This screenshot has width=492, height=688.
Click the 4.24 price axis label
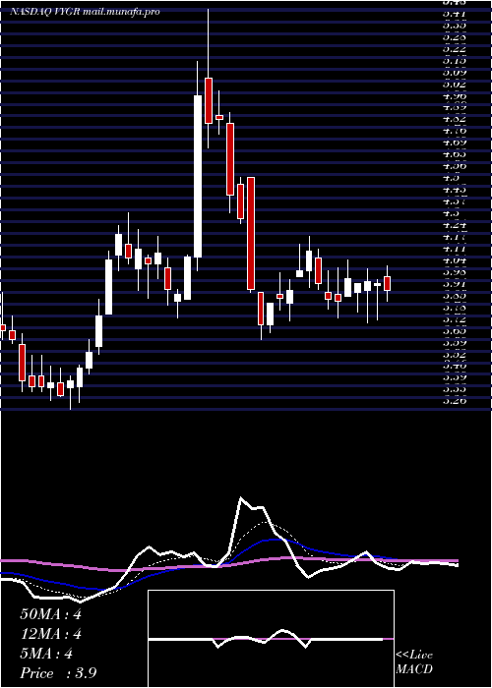click(455, 226)
